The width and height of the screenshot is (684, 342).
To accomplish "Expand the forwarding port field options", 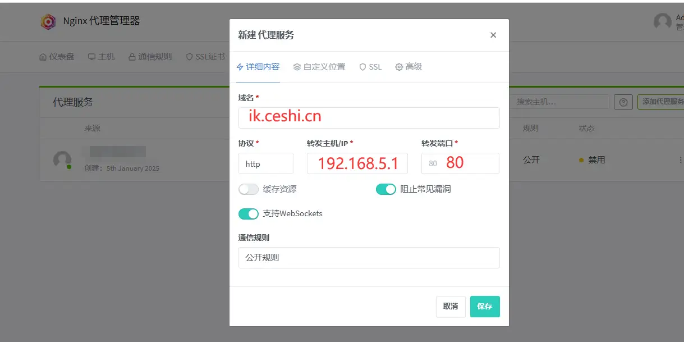I will (460, 163).
